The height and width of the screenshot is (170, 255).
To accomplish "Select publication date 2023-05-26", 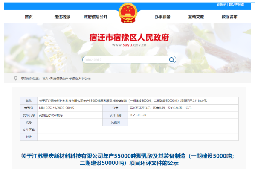I will pos(138,115).
